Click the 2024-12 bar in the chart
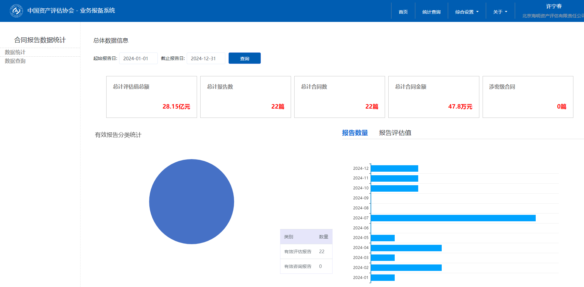This screenshot has width=584, height=287. tap(394, 168)
